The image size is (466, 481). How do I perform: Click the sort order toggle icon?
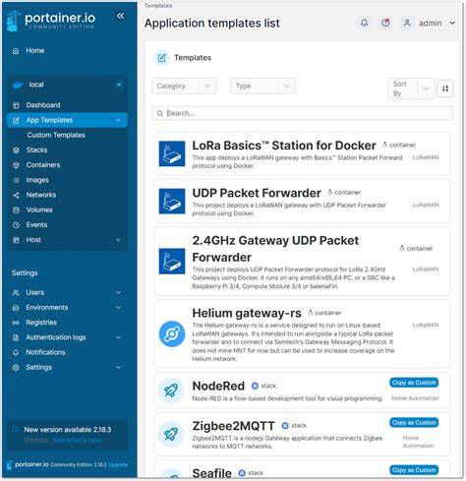[x=445, y=89]
